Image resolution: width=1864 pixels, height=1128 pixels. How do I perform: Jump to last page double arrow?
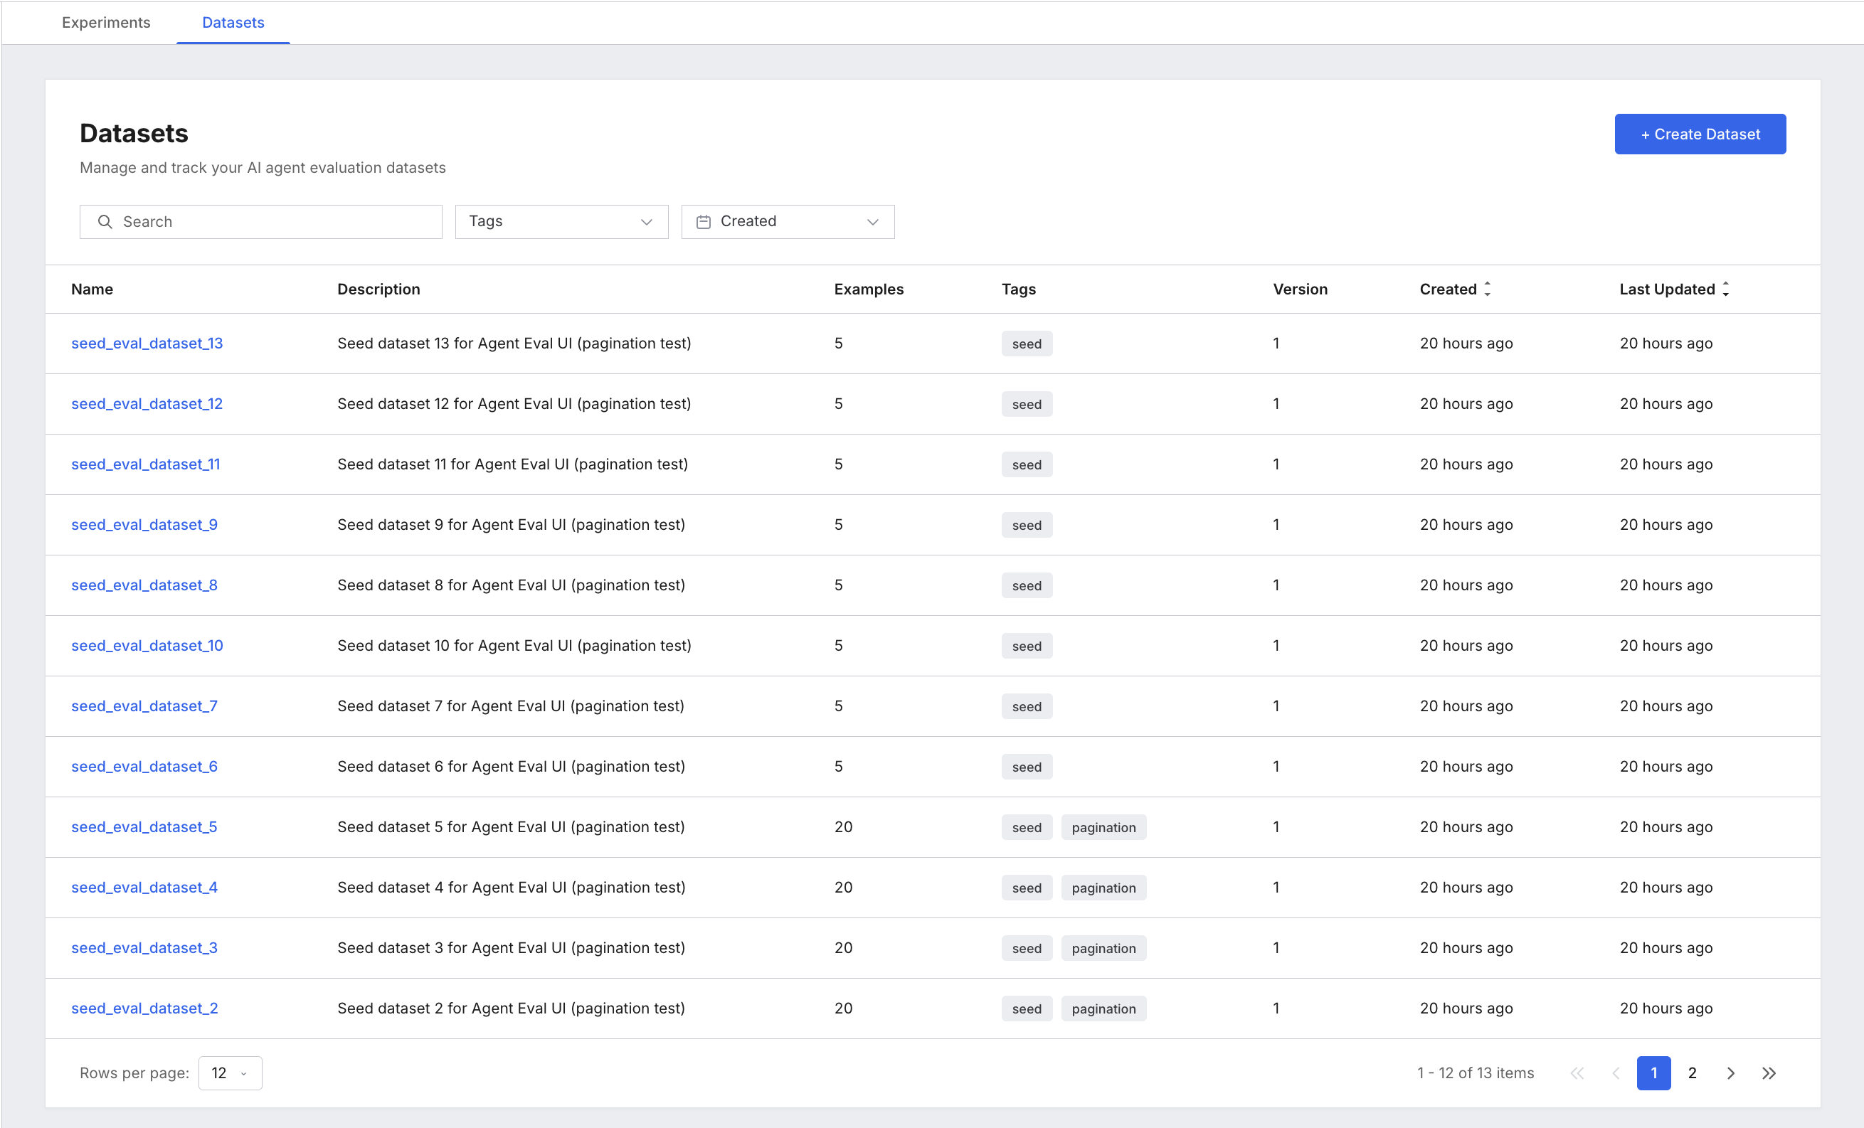tap(1769, 1073)
